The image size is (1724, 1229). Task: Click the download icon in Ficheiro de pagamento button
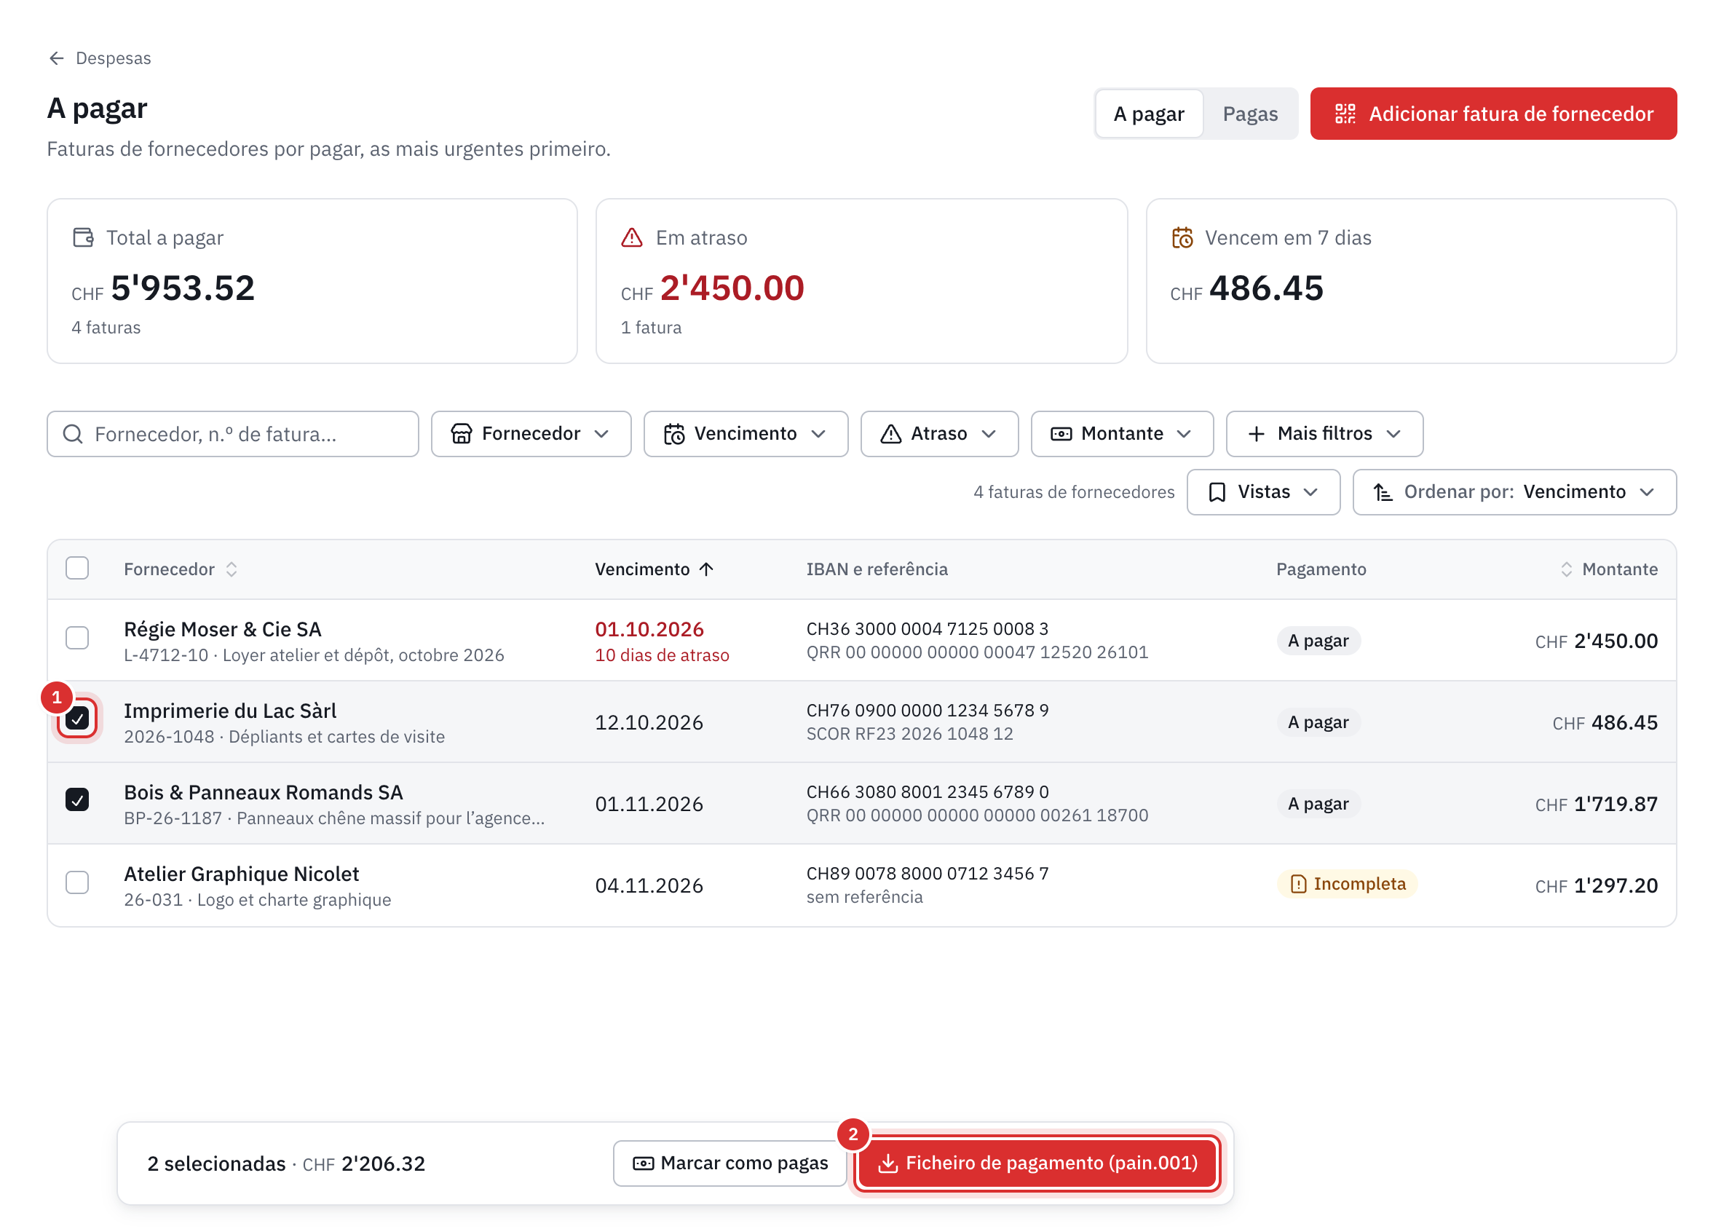tap(887, 1163)
